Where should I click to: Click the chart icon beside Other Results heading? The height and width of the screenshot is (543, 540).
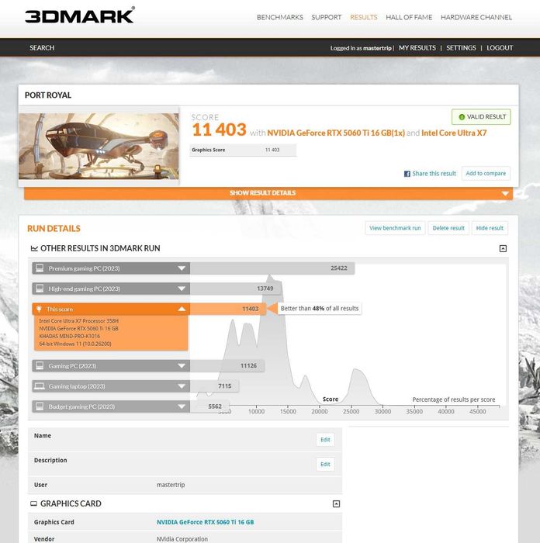pyautogui.click(x=34, y=248)
